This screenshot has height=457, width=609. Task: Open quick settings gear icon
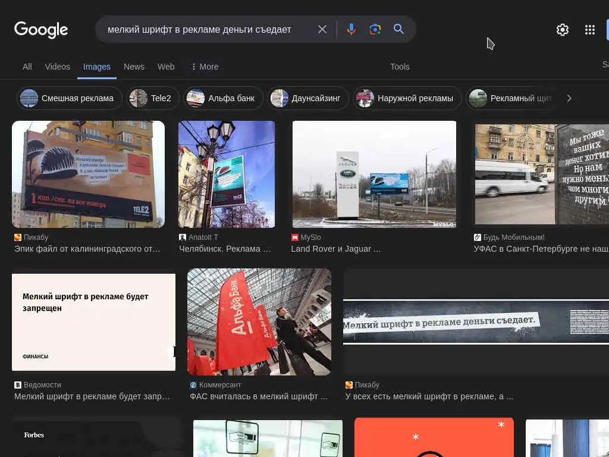pos(563,30)
